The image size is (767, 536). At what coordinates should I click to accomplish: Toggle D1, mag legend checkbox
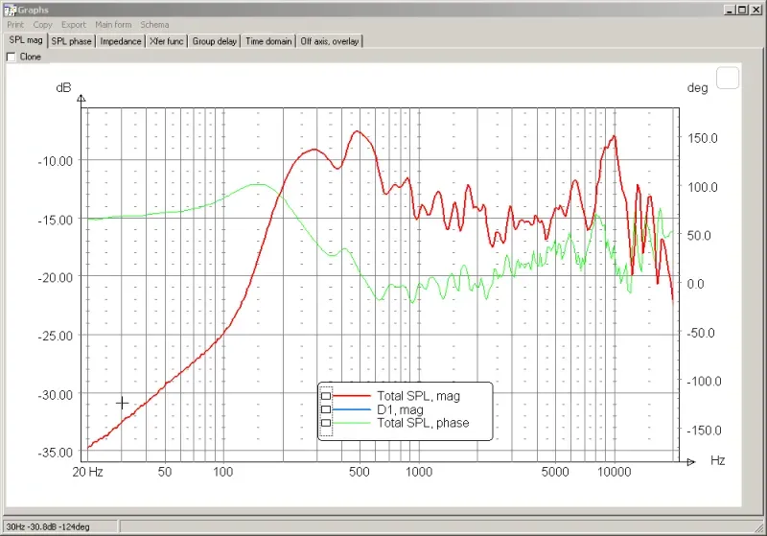coord(326,409)
